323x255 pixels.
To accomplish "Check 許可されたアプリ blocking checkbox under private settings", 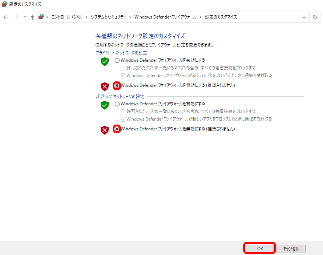I will click(123, 68).
